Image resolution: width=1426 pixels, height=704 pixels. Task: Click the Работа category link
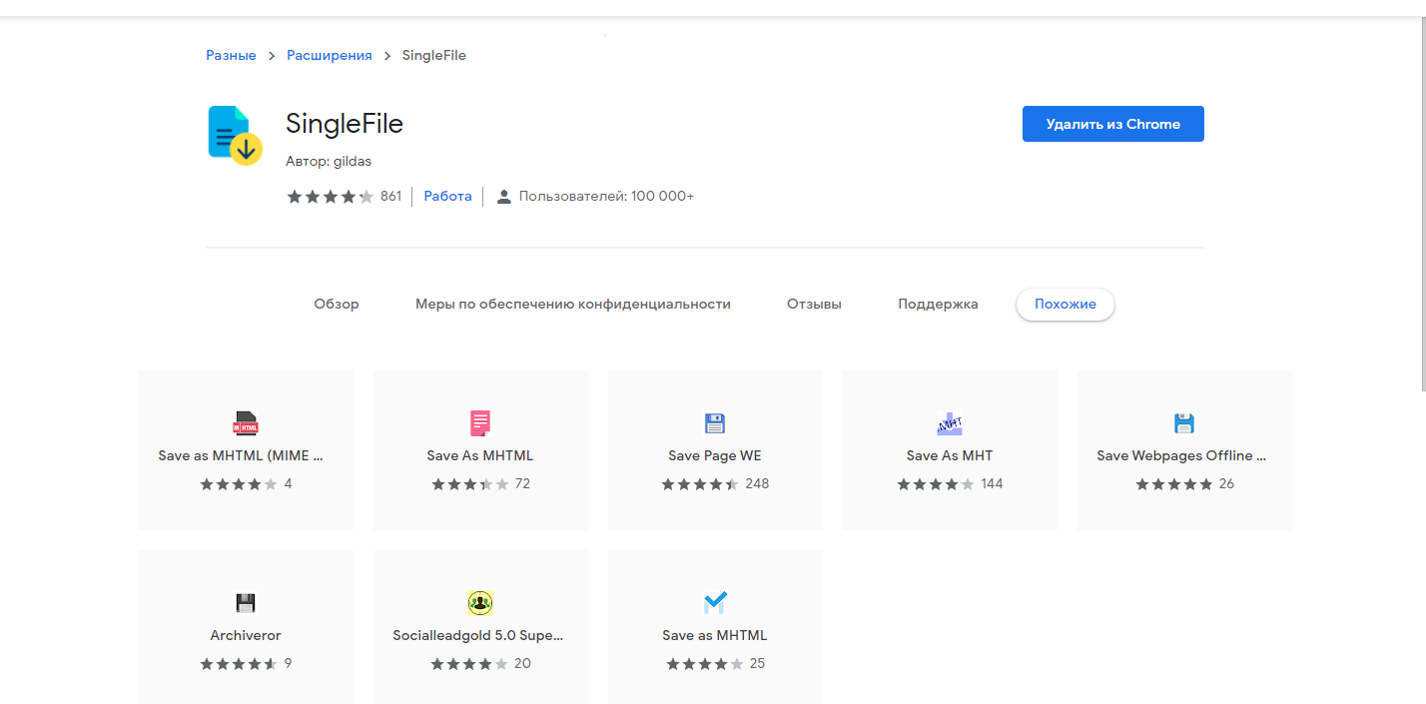[x=447, y=197]
